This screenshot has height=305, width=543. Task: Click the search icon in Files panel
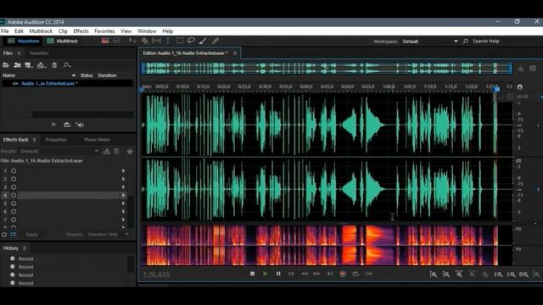66,64
